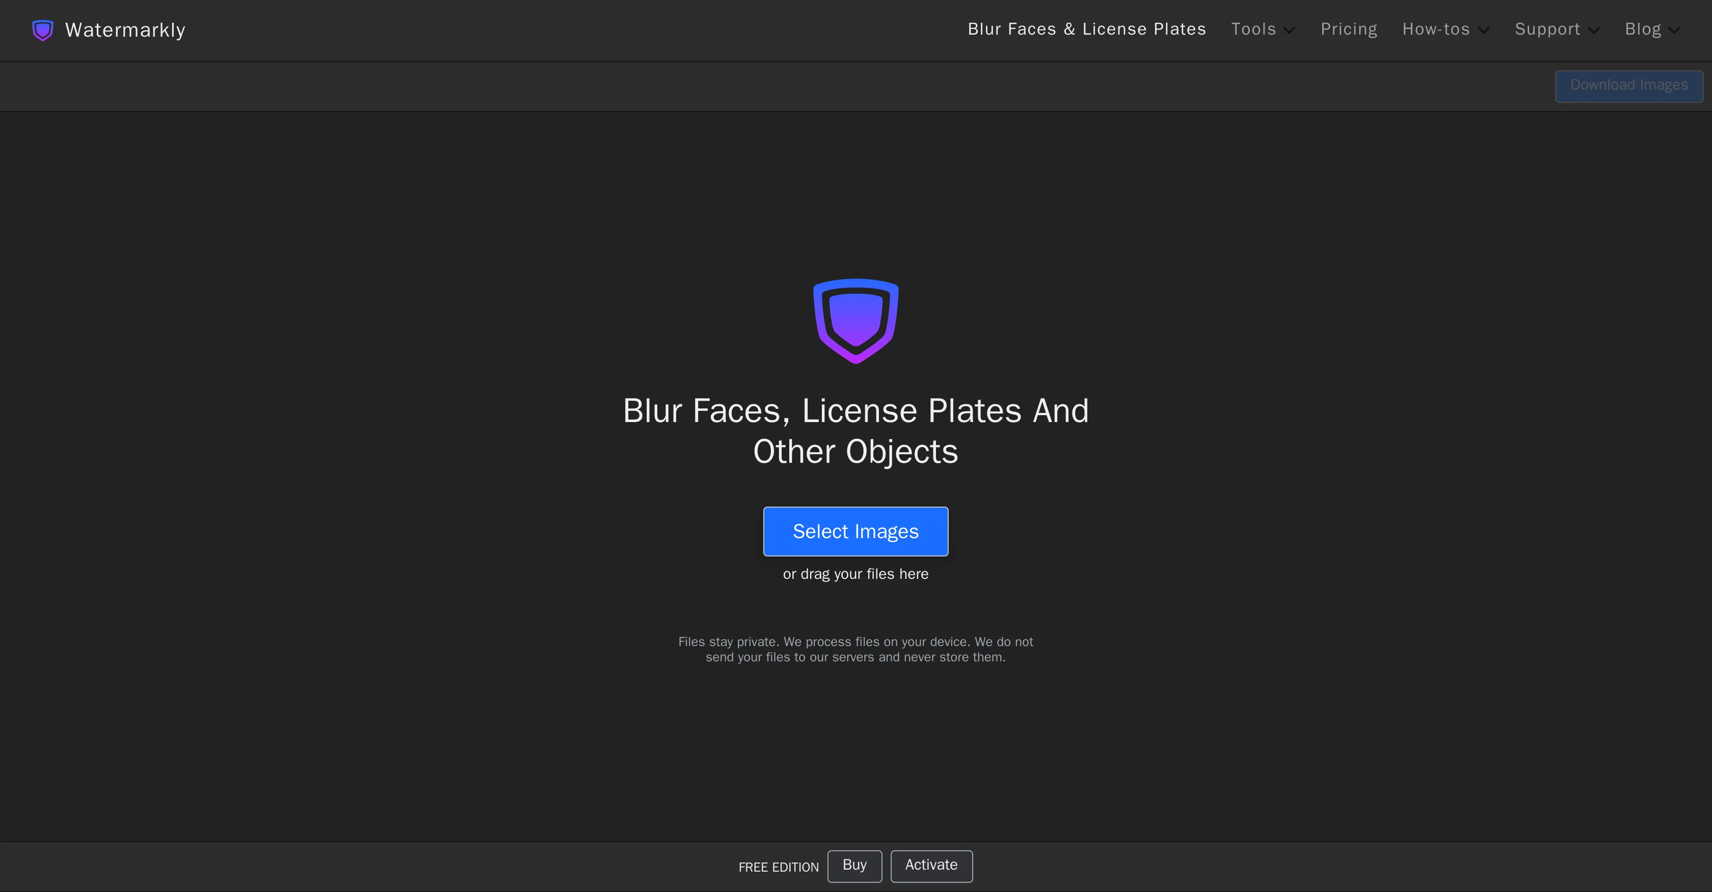Open the Support dropdown menu
Screen dimensions: 1712x892
(1595, 30)
